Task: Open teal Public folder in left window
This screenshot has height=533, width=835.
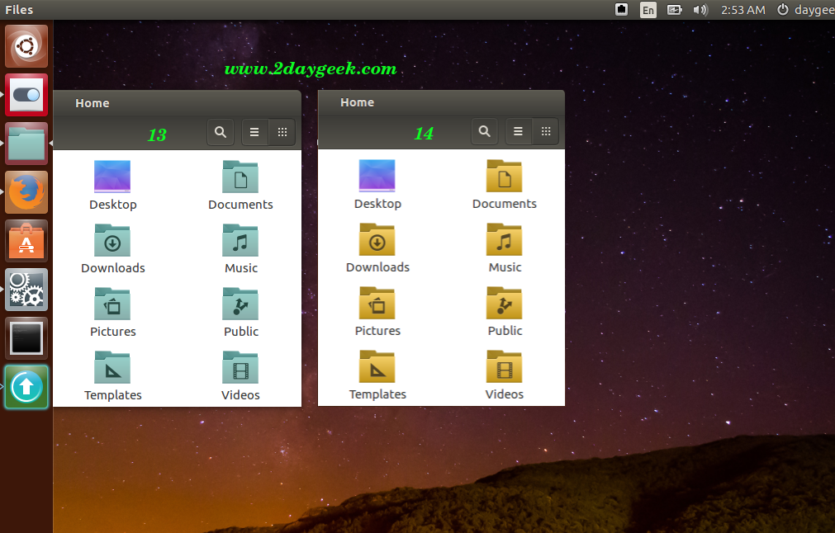Action: pos(240,304)
